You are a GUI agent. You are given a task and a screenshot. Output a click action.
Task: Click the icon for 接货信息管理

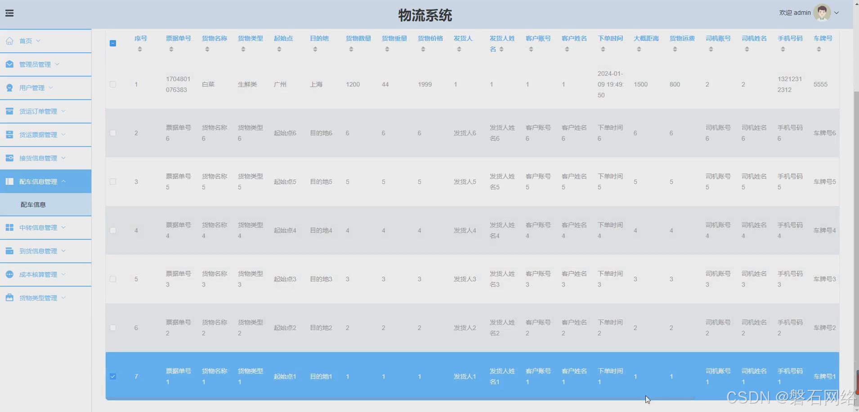click(9, 158)
